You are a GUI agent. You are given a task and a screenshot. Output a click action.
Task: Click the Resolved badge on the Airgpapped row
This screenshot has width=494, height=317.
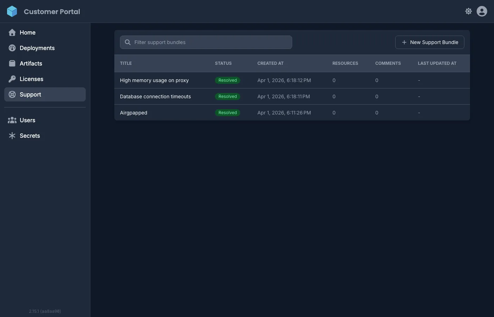coord(227,112)
